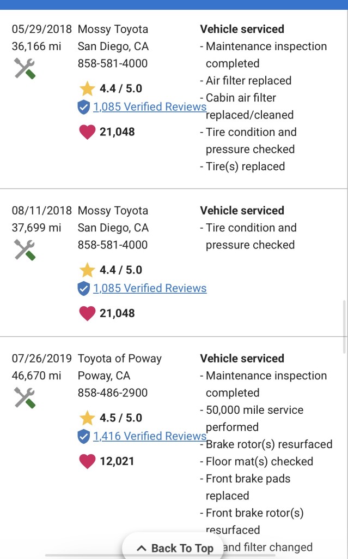Click the wrench service icon for 05/29/2018
This screenshot has height=559, width=348.
tap(25, 69)
